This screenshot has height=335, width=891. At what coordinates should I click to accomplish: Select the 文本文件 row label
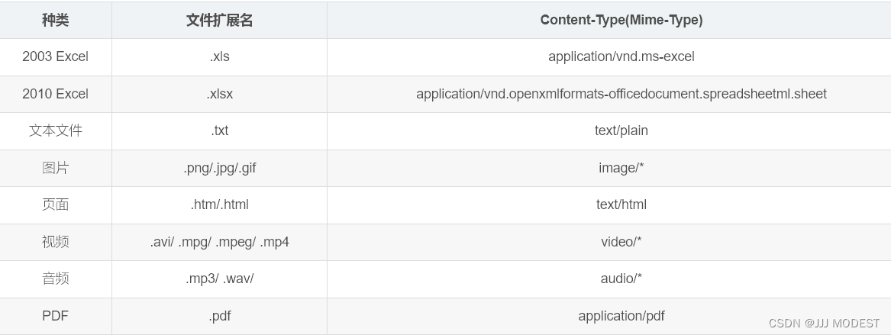(x=55, y=130)
